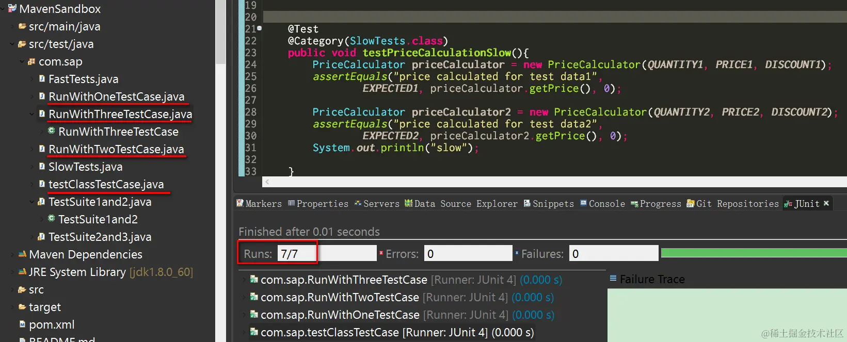Viewport: 847px width, 342px height.
Task: Open the Console tab
Action: [602, 204]
